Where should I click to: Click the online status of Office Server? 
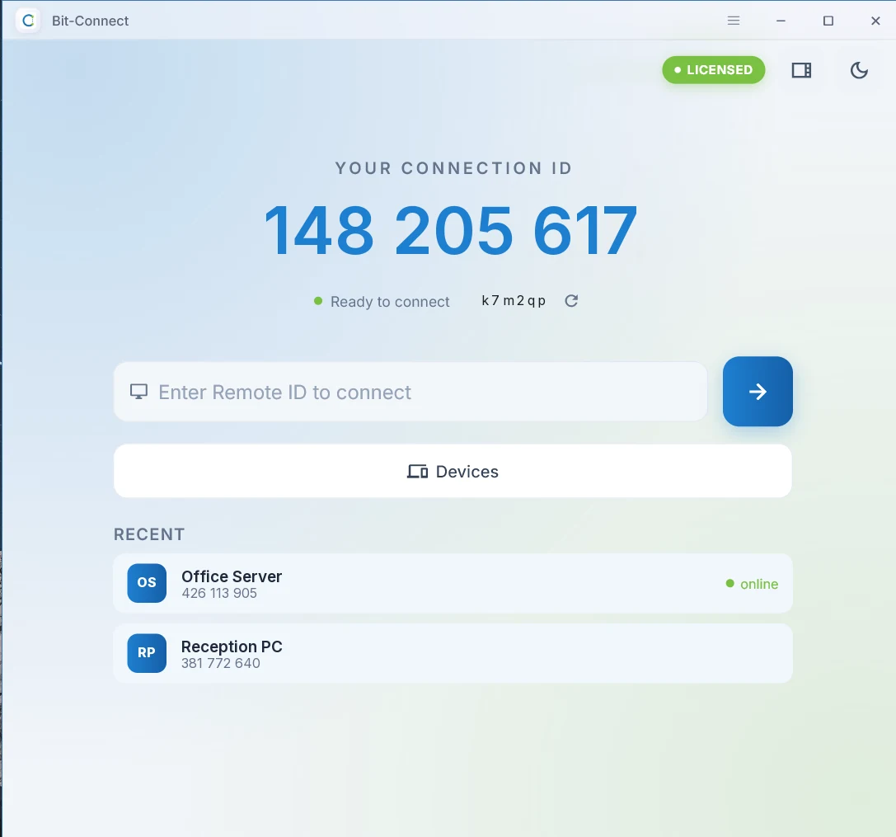(752, 584)
